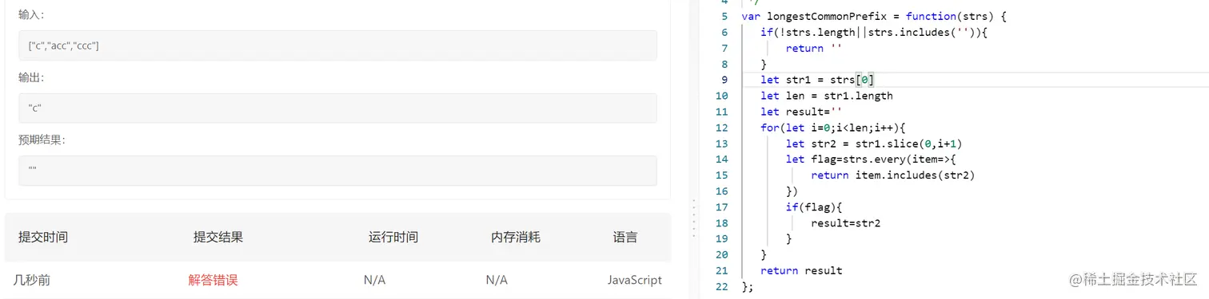
Task: Click the 预期结果: label
Action: coord(42,140)
